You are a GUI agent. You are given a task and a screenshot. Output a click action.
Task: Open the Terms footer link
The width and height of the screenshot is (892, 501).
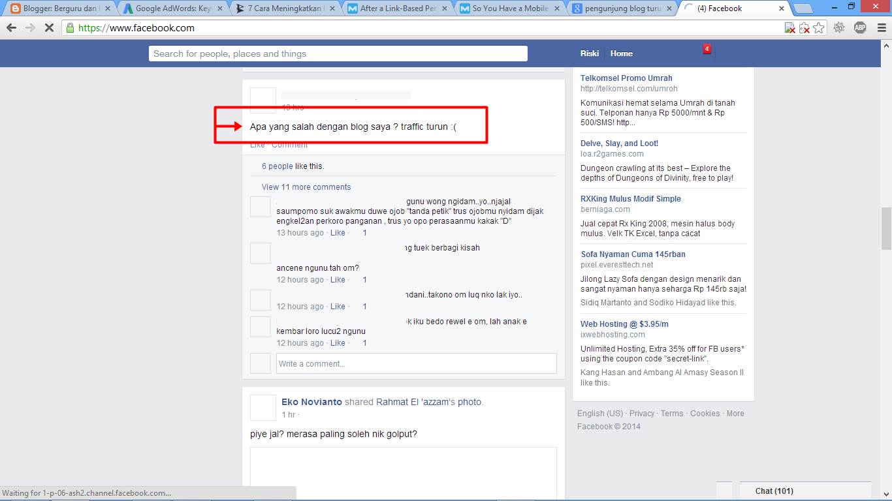672,414
